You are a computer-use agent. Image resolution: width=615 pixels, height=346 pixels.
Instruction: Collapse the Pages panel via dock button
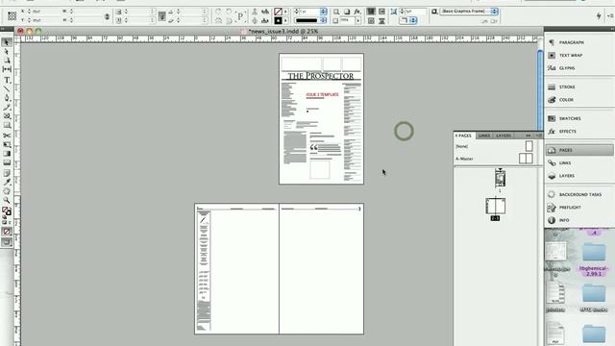[579, 150]
